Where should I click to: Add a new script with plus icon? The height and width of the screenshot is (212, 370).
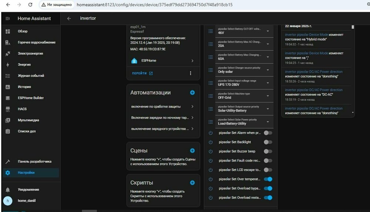(x=192, y=183)
